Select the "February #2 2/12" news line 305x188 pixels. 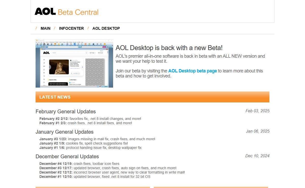tap(90, 119)
